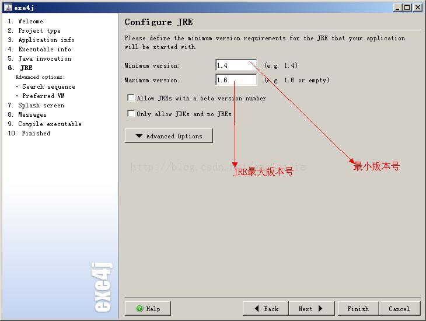Focus the Maximum version input field
The image size is (426, 321).
236,80
